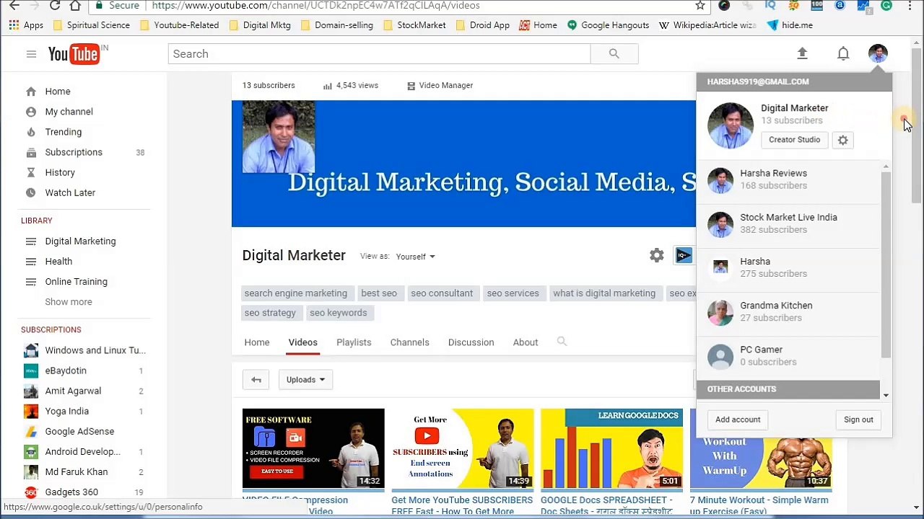This screenshot has height=519, width=924.
Task: Open account settings gear beside Creator Studio
Action: pos(842,140)
